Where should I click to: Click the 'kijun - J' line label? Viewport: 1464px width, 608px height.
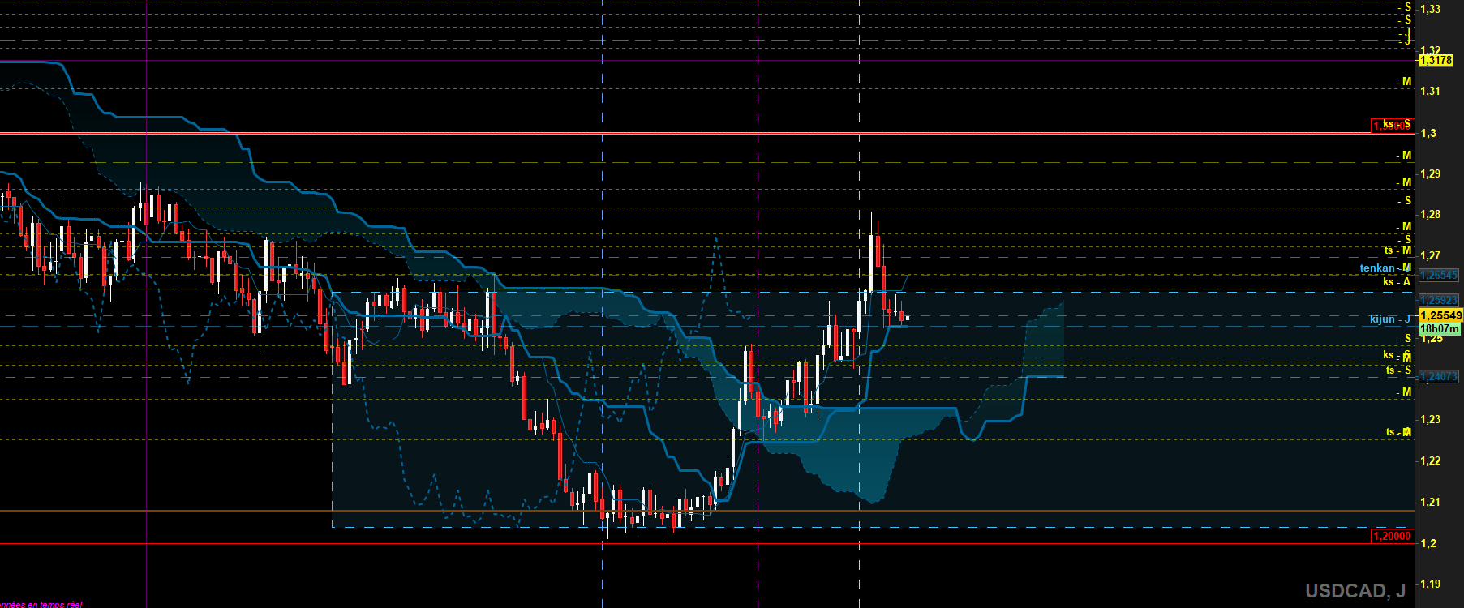click(1390, 319)
